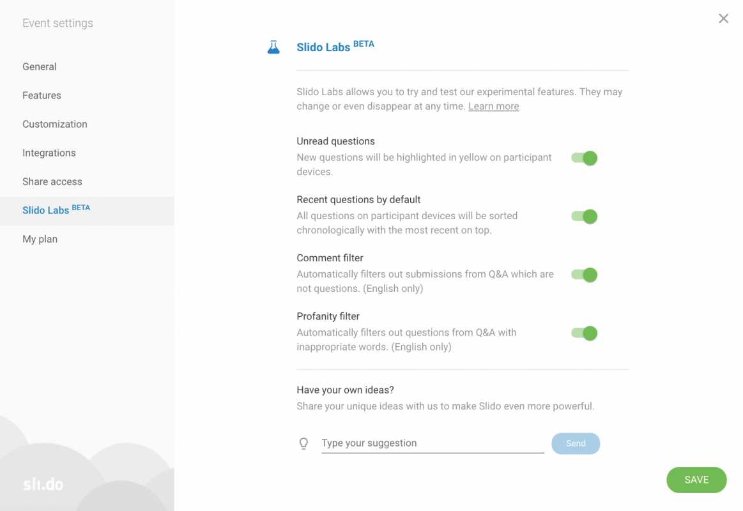The image size is (743, 511).
Task: Click the green SAVE button
Action: (x=696, y=480)
